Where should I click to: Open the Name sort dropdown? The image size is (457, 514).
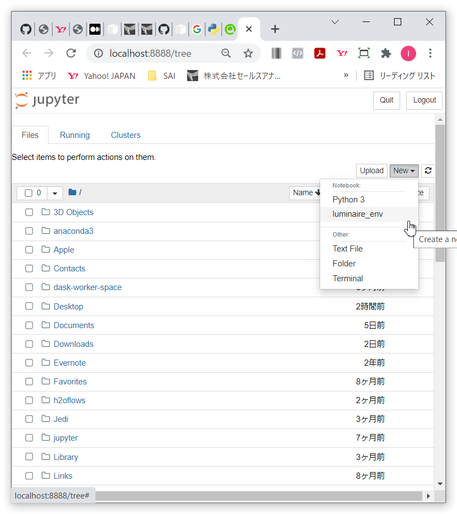307,192
